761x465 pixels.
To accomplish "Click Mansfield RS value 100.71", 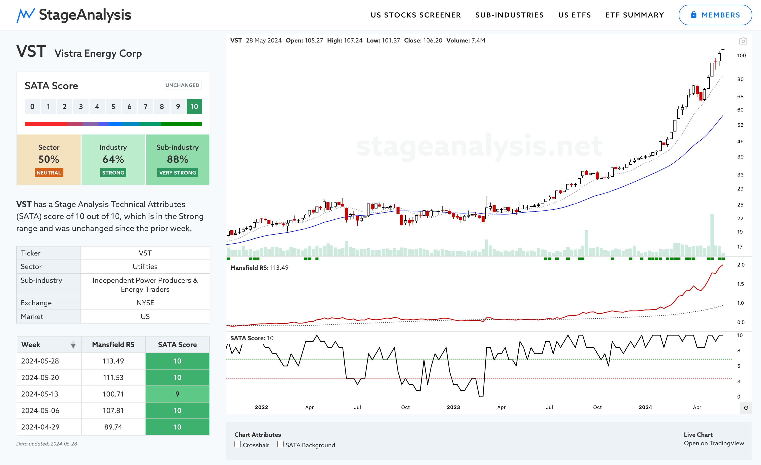I will pos(113,394).
